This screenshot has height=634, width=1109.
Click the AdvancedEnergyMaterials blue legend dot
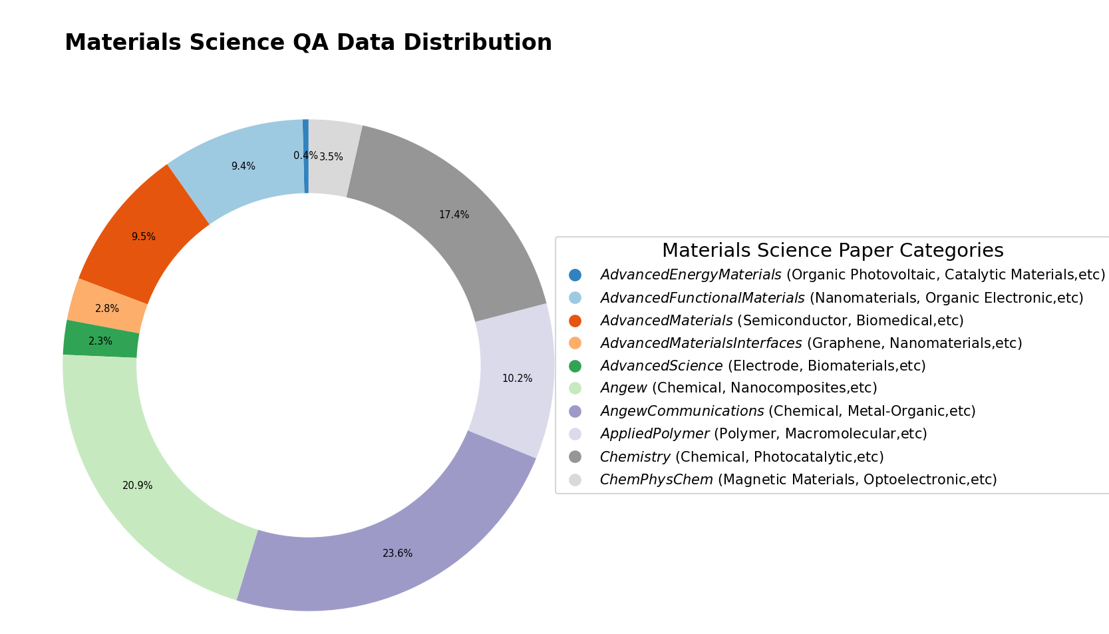click(575, 275)
